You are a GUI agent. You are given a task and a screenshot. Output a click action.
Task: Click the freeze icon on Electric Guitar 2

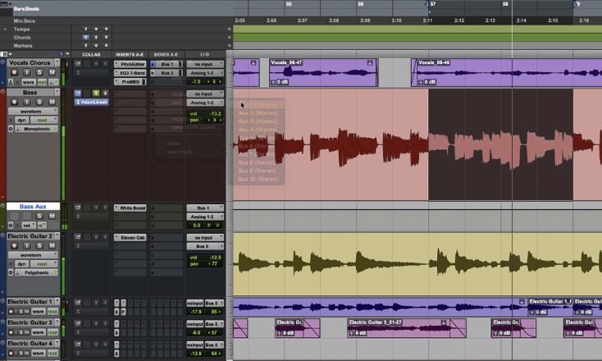coord(11,264)
